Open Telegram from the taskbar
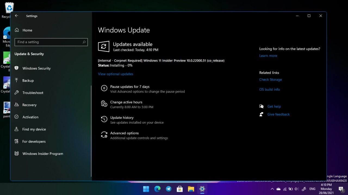 [x=169, y=189]
